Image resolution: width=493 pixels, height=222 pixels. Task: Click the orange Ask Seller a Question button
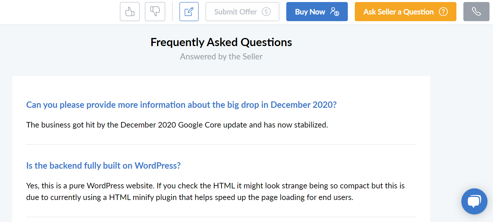pos(406,12)
